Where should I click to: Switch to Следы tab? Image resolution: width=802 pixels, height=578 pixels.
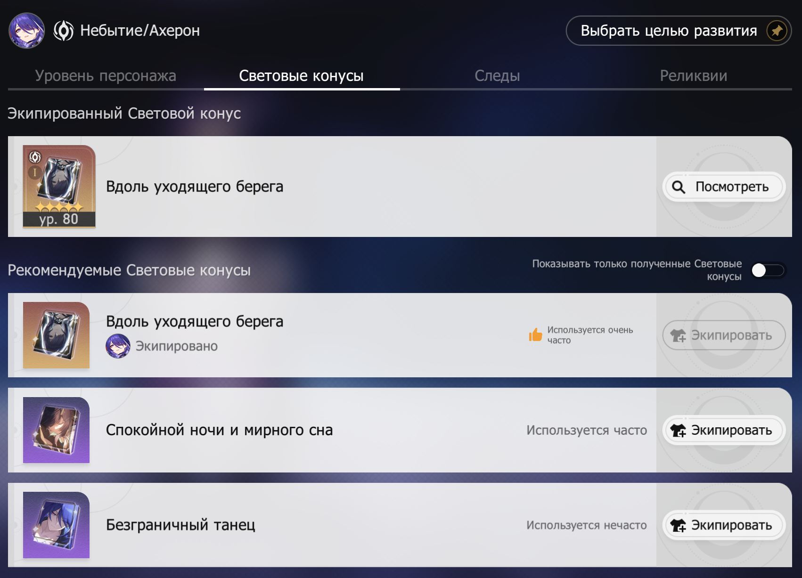pos(498,76)
